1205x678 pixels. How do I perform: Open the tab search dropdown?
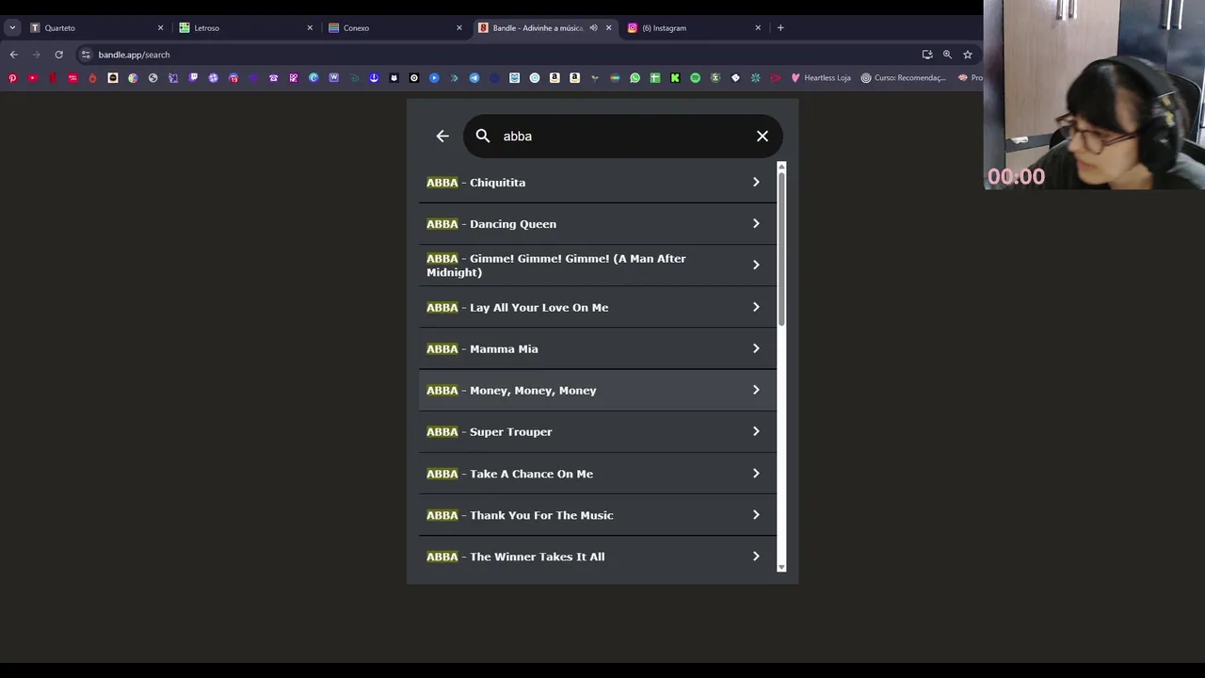point(12,28)
